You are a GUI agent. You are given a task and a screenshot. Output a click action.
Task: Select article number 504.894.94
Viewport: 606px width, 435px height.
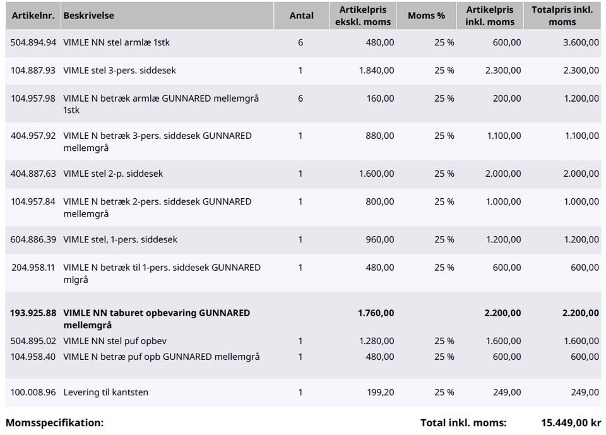33,42
